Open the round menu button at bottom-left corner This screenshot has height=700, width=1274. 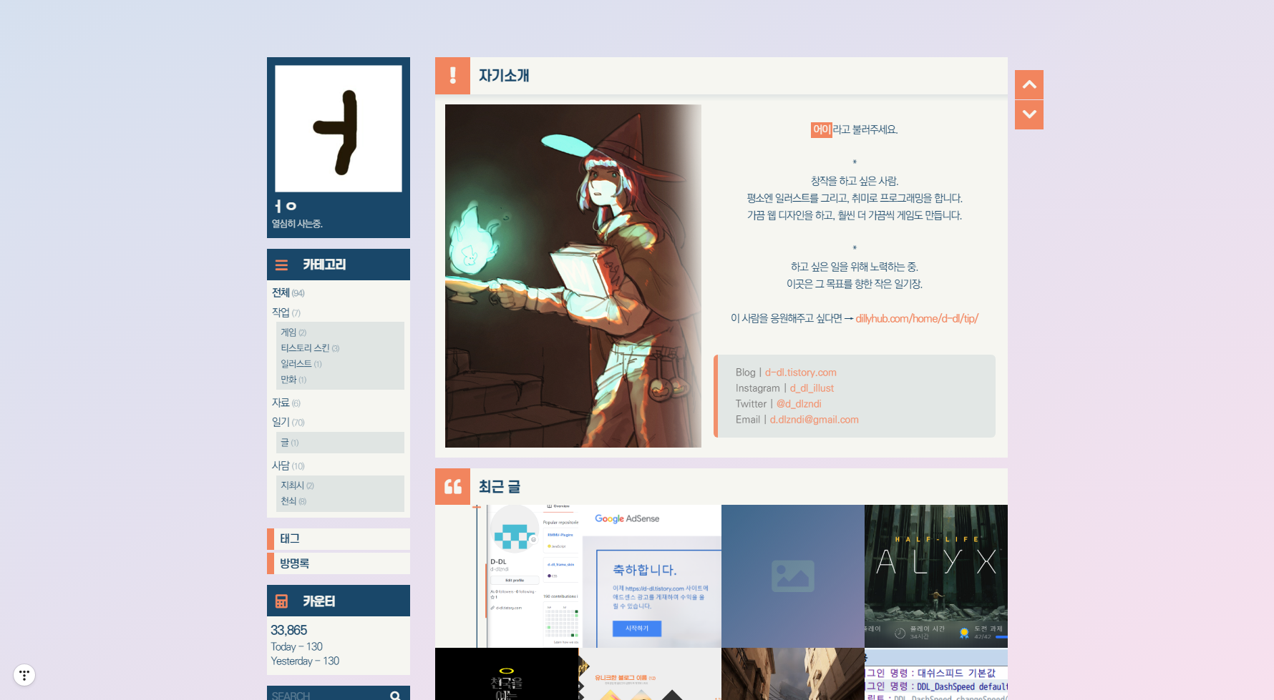pyautogui.click(x=24, y=675)
